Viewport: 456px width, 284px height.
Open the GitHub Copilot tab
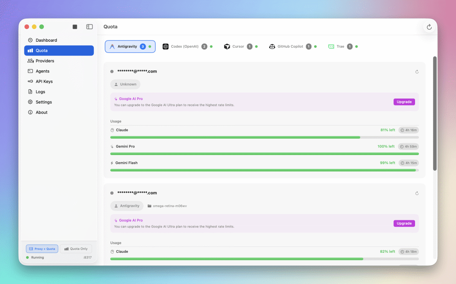(x=291, y=46)
